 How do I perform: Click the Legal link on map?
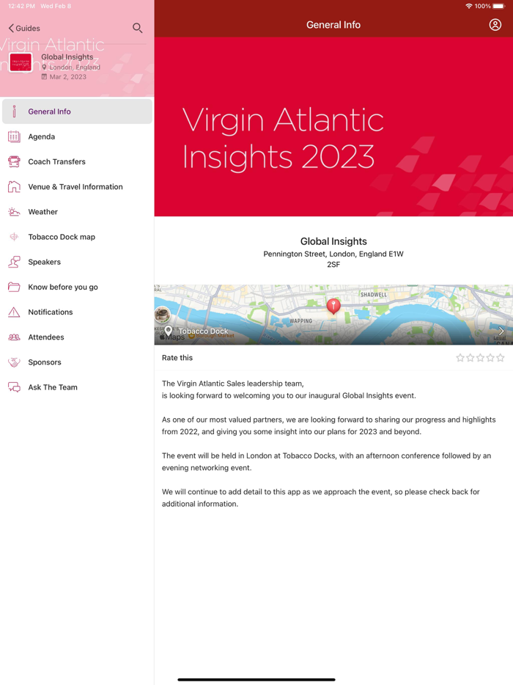click(500, 337)
